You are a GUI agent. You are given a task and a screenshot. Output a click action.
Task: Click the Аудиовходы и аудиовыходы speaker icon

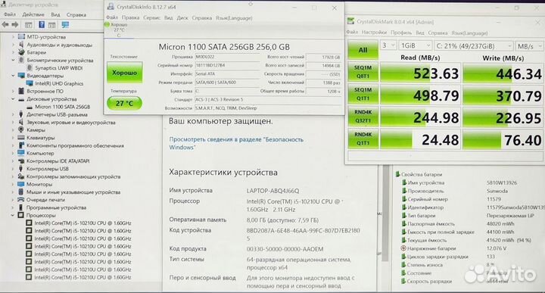pos(21,45)
